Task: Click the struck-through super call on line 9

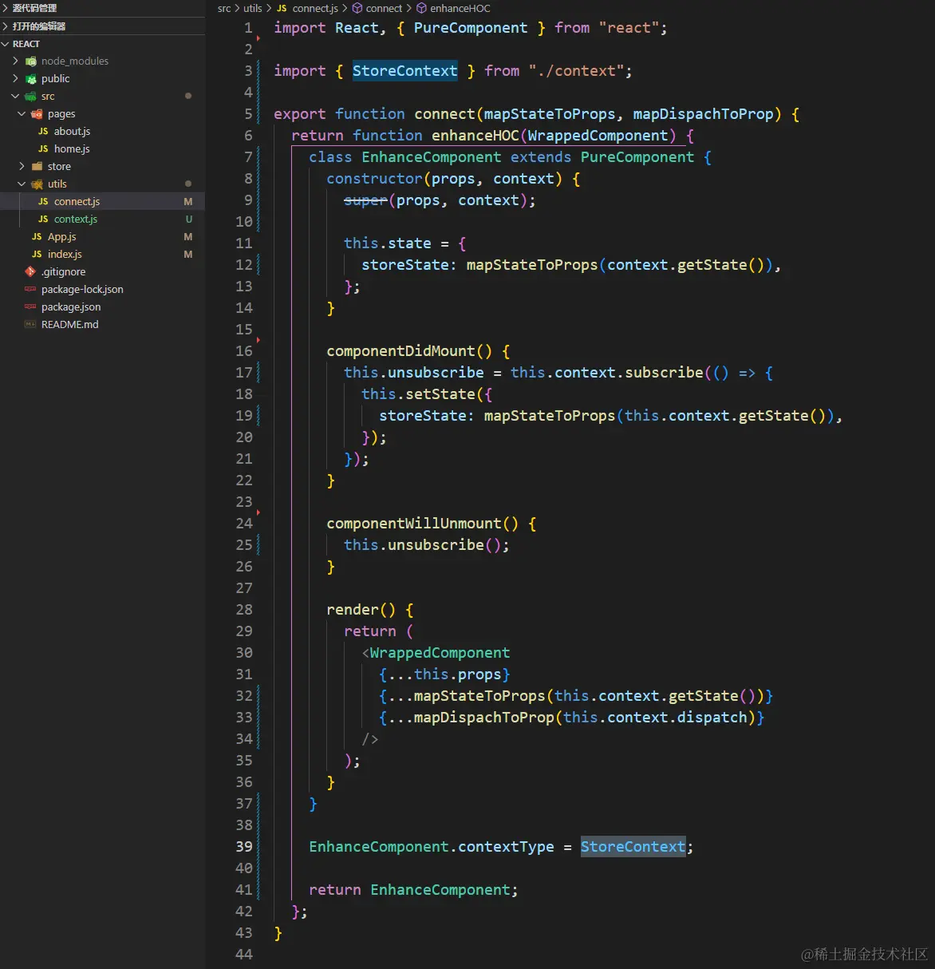Action: (x=365, y=200)
